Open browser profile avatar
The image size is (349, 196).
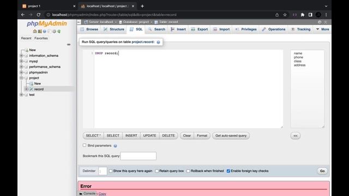[x=318, y=15]
